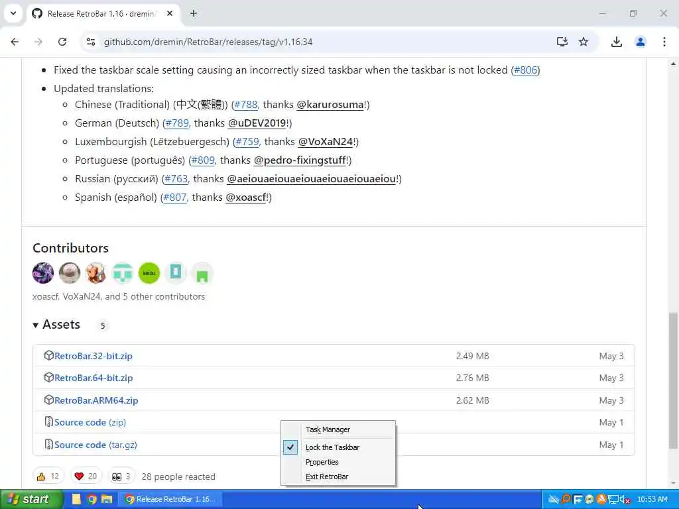Click the disc-shaped tray icon

[589, 500]
